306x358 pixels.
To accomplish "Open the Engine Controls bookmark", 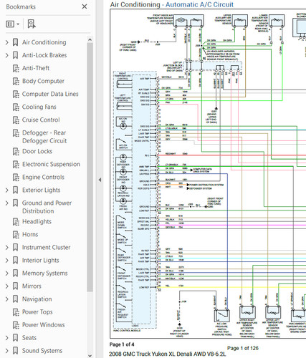I will [43, 177].
